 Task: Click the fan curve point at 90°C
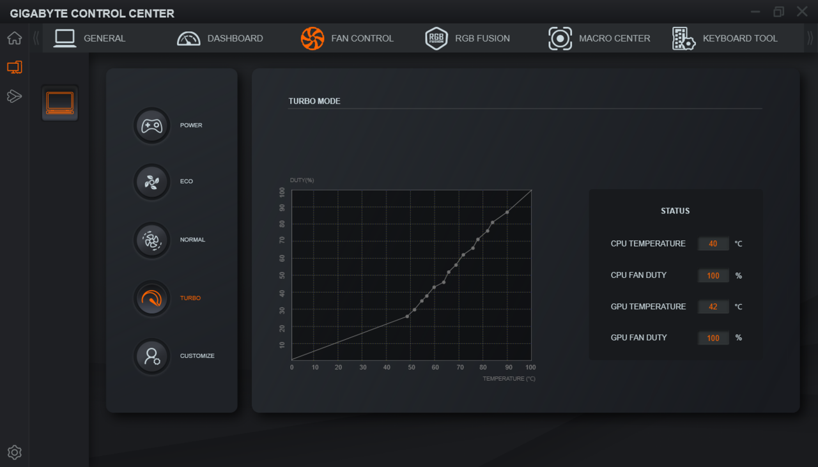[x=507, y=212]
